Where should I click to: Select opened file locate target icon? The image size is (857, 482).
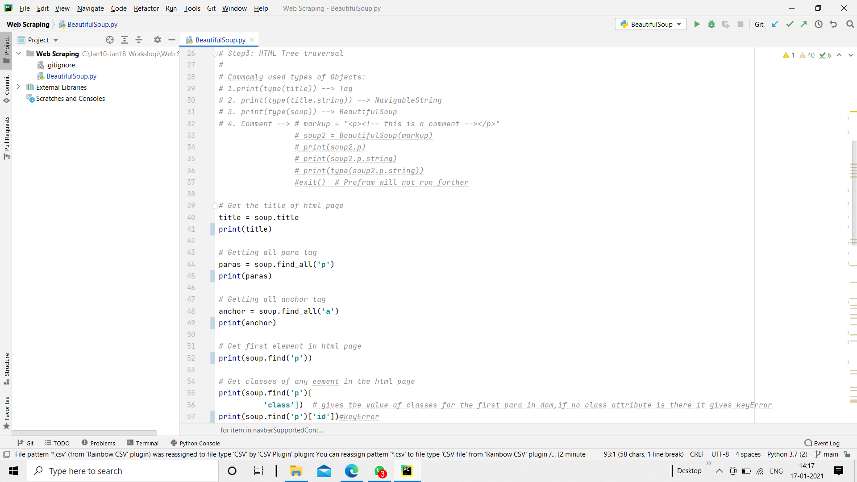pyautogui.click(x=110, y=40)
